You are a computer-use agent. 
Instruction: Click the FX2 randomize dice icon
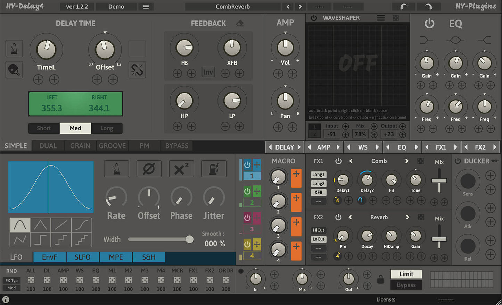click(x=421, y=217)
